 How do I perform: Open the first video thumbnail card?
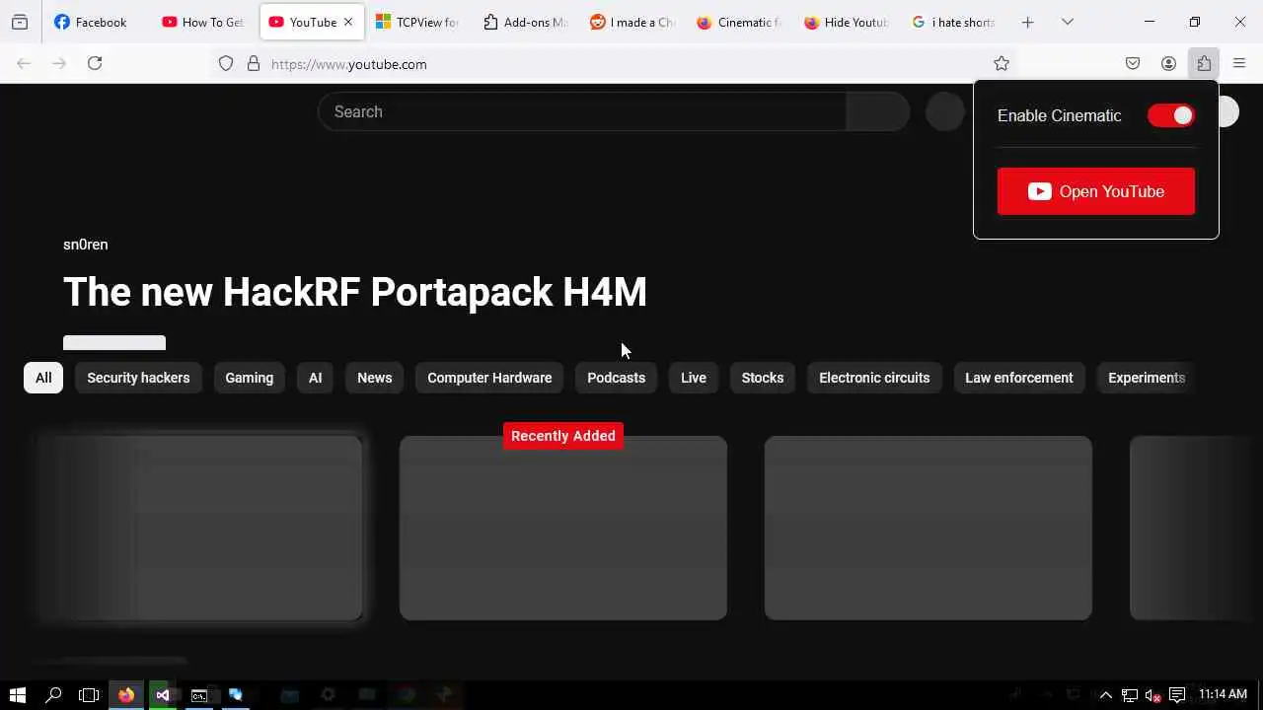[x=200, y=528]
